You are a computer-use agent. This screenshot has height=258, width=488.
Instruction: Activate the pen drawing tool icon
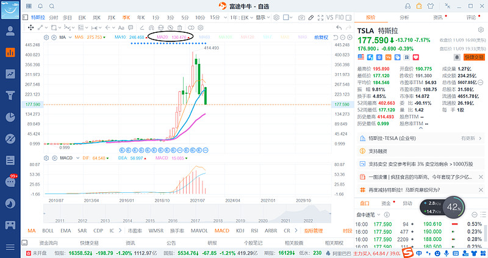[x=311, y=18]
